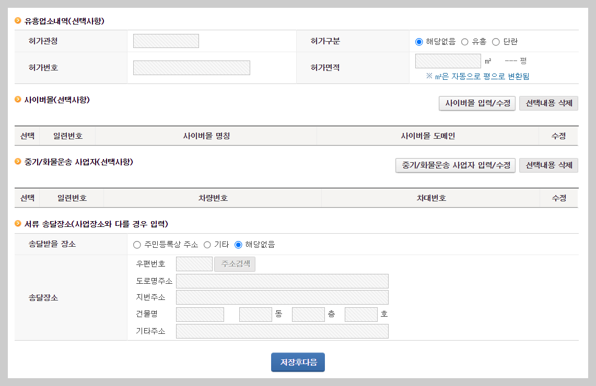The height and width of the screenshot is (386, 596).
Task: Open the 사이버몰 입력/수정 dialog
Action: [476, 103]
